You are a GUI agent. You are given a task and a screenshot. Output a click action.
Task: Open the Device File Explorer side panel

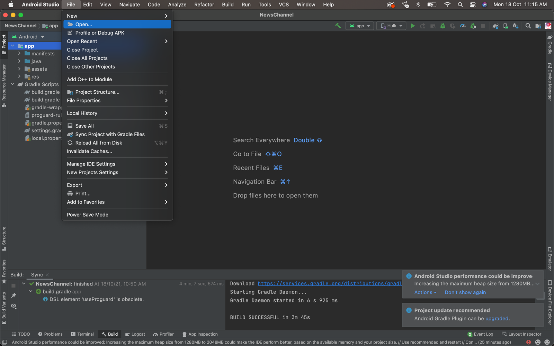[x=549, y=303]
